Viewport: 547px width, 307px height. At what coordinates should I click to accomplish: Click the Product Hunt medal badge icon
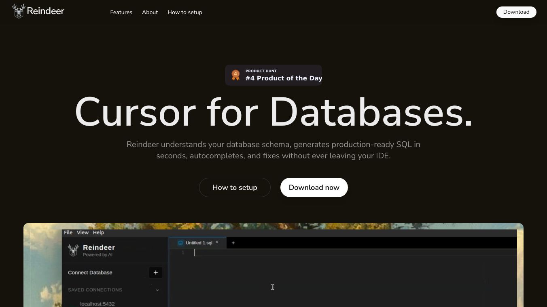[x=235, y=75]
